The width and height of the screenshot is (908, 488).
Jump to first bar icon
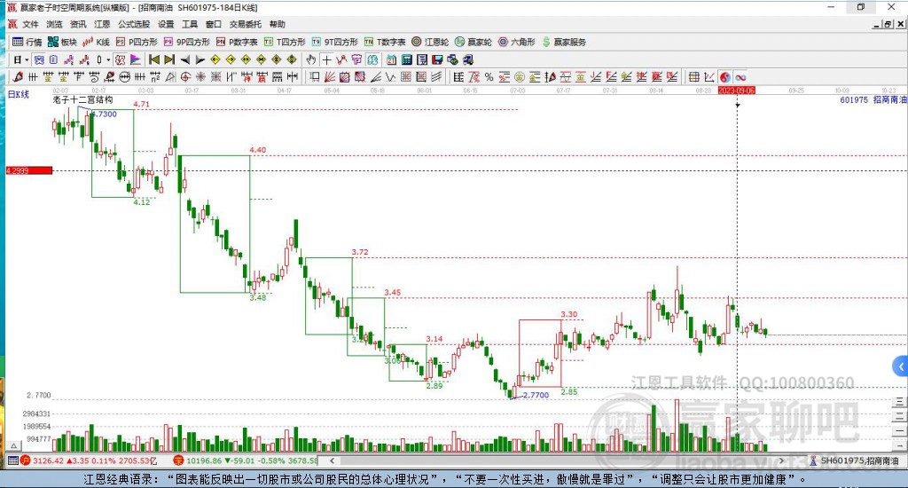pyautogui.click(x=154, y=59)
